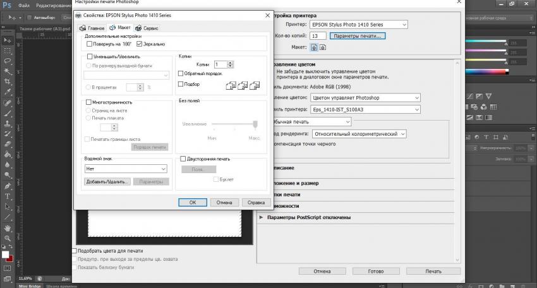Select the Move tool in the toolbar

tap(8, 40)
